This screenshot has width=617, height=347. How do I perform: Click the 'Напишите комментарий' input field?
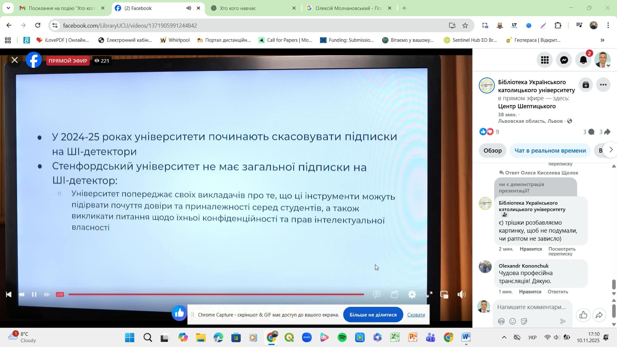point(531,307)
